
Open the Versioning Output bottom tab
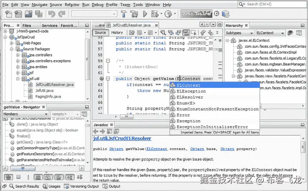tap(81, 186)
